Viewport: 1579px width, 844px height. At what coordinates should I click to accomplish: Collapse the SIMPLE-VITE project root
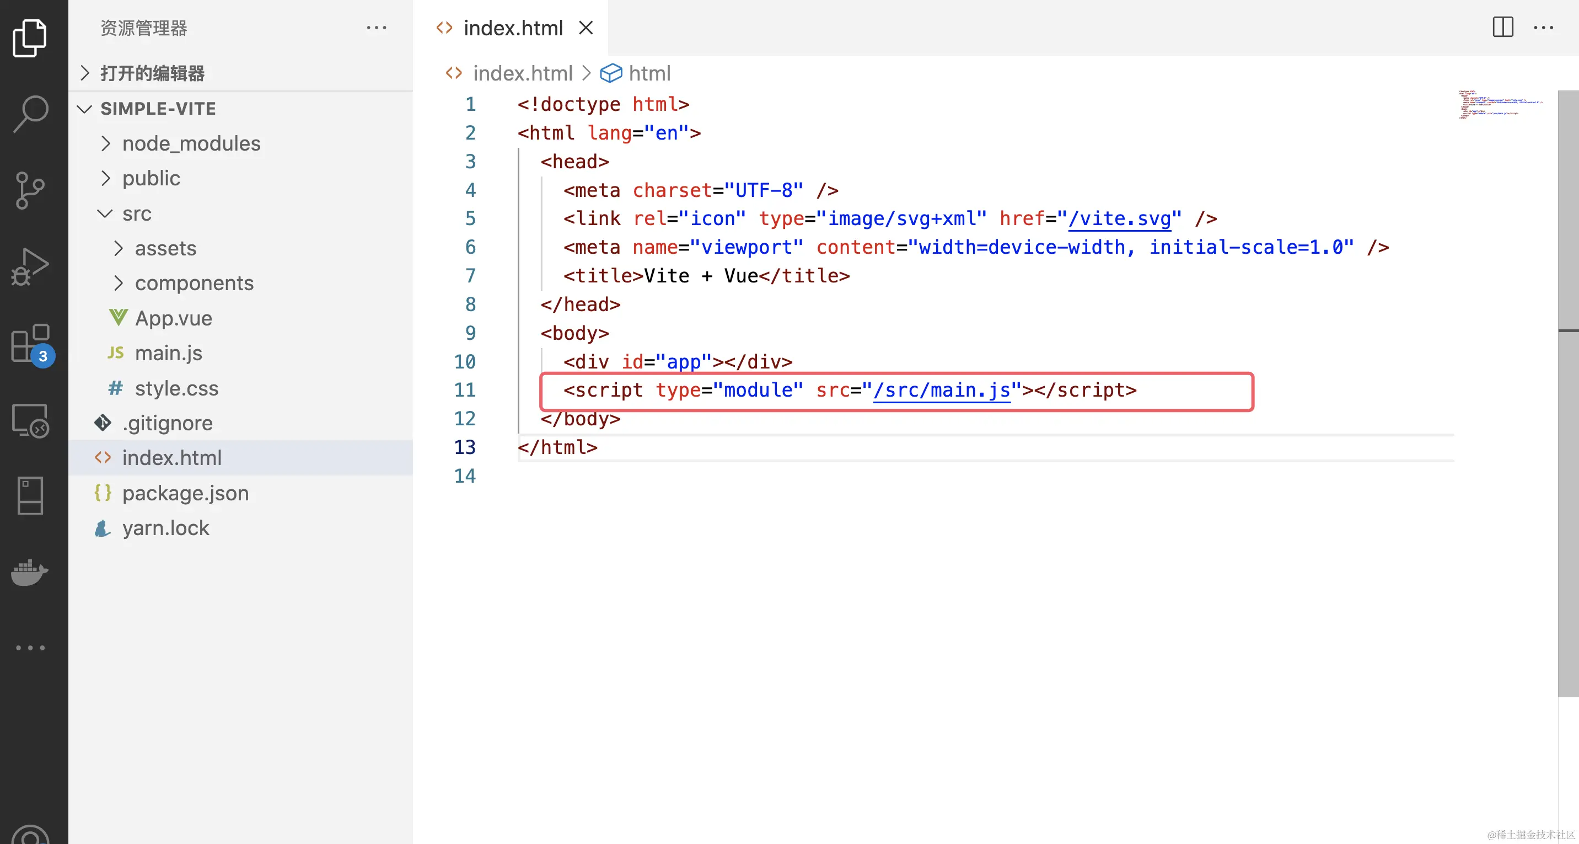tap(241, 109)
